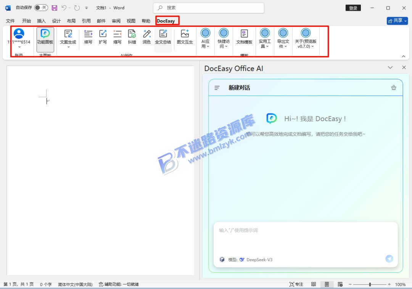Click the zoom in plus button
Viewport: 412px width, 289px height.
pos(389,284)
